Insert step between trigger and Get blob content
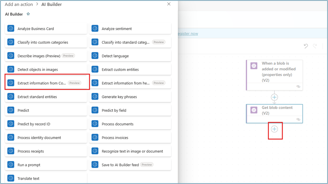The image size is (328, 184). pos(274,97)
